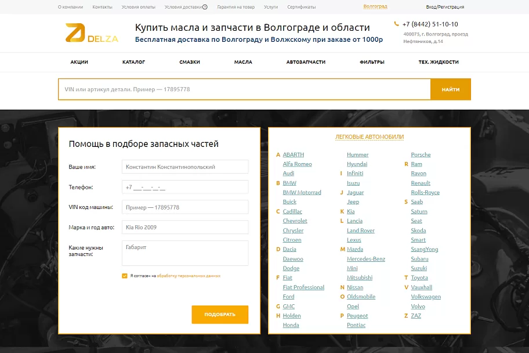This screenshot has height=353, width=529.
Task: Focus the Ваше имя input field
Action: point(185,167)
